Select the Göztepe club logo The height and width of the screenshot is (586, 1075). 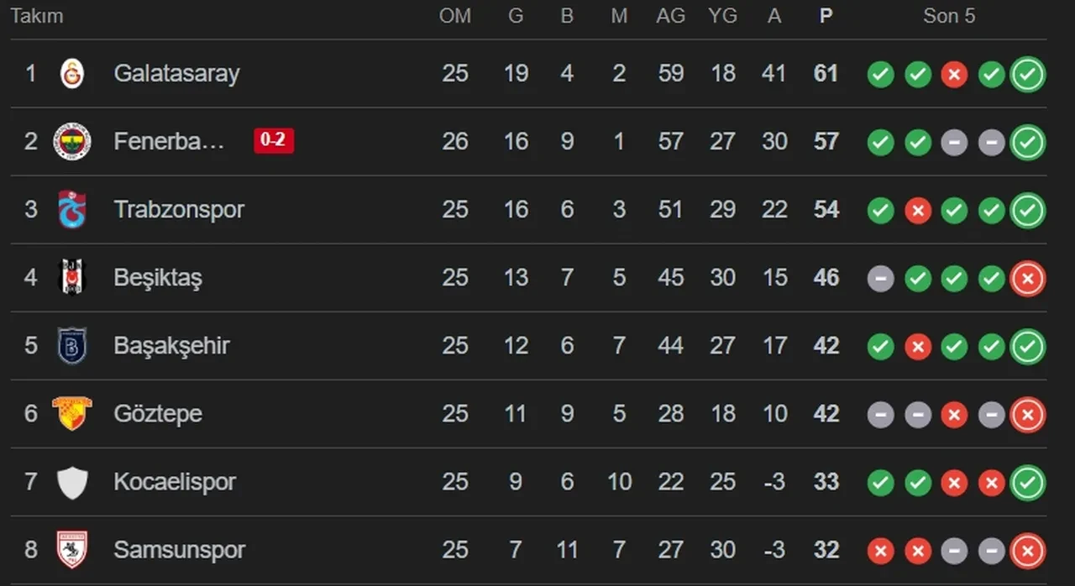pos(72,414)
